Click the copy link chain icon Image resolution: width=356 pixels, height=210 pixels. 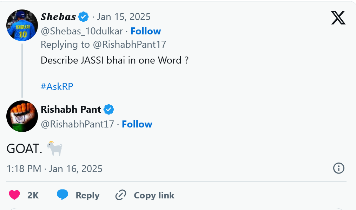[121, 195]
